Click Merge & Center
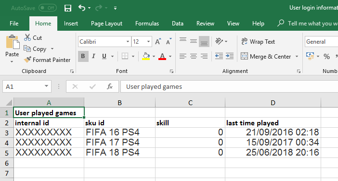This screenshot has height=181, width=338. (266, 57)
